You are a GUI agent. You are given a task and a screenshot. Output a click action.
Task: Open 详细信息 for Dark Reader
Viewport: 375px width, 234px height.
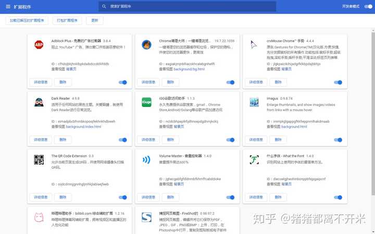[x=41, y=140]
